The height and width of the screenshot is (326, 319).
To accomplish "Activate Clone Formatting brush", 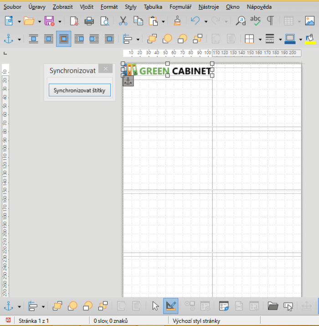I will (177, 21).
